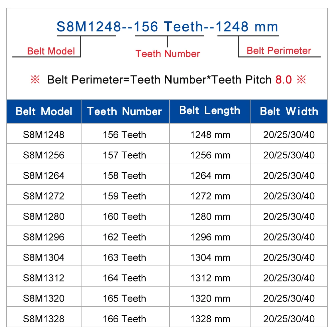Click the Belt Length column header
This screenshot has width=334, height=334.
[x=210, y=112]
